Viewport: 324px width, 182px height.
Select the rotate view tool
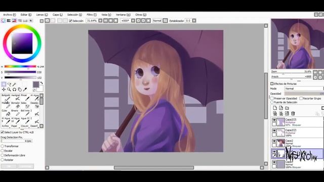pos(14,89)
